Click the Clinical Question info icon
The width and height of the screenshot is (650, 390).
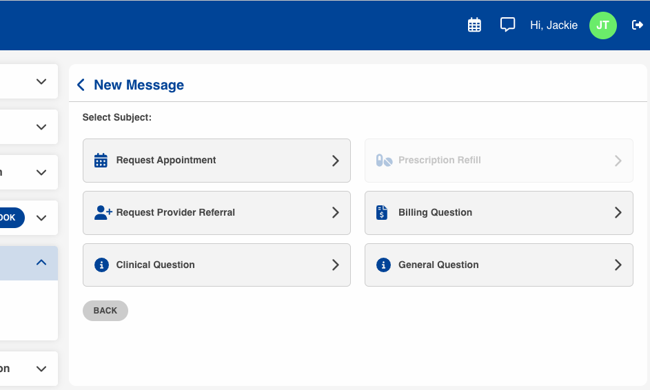pyautogui.click(x=101, y=265)
